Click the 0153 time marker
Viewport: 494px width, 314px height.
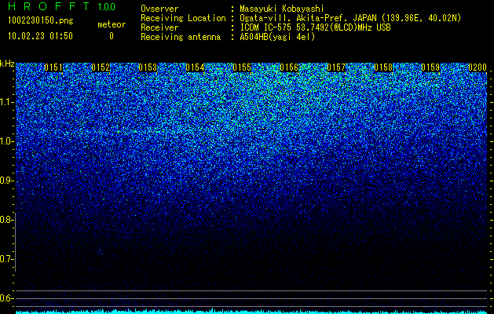click(148, 68)
